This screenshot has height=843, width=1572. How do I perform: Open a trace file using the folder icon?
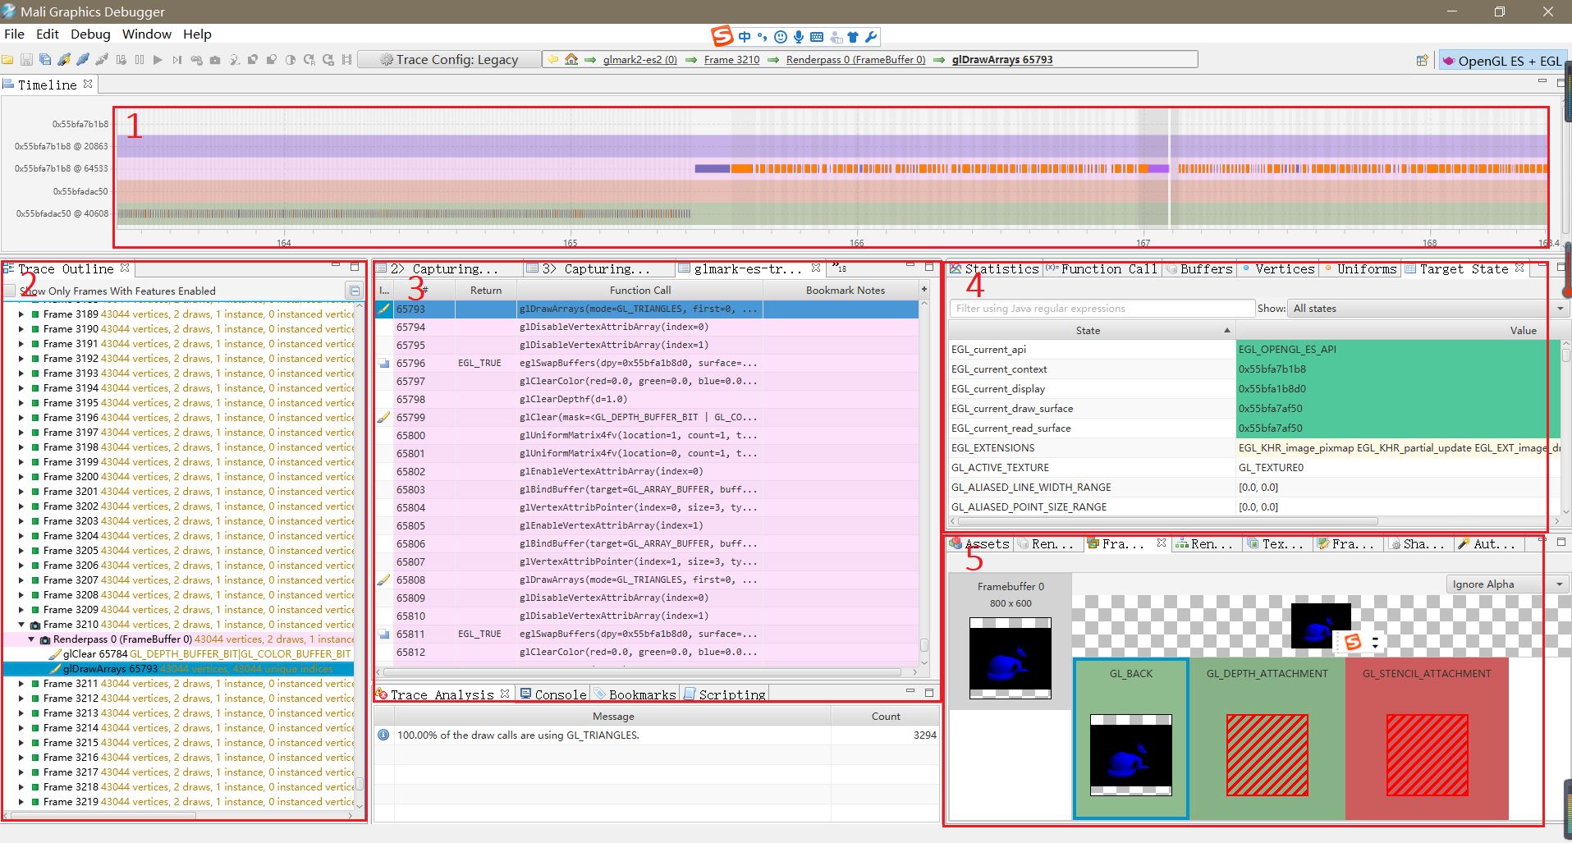point(8,59)
